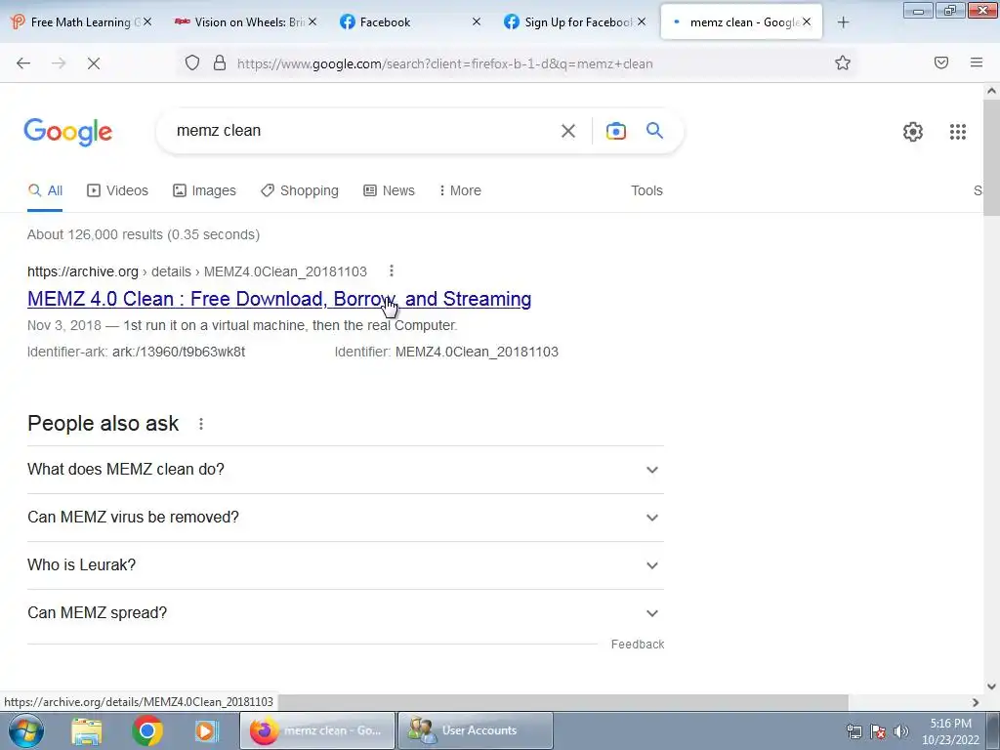
Task: Select the Videos results tab
Action: coord(117,190)
